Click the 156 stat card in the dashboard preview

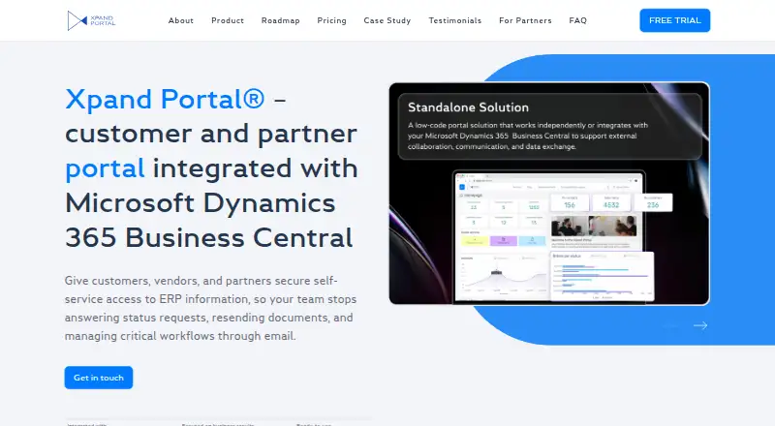[x=570, y=202]
